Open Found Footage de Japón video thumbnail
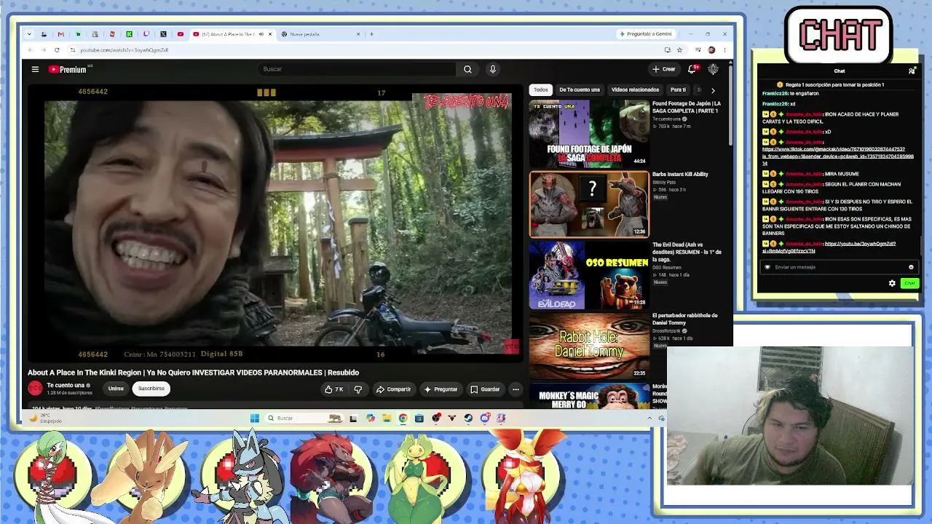Screen dimensions: 932x524 tap(589, 134)
